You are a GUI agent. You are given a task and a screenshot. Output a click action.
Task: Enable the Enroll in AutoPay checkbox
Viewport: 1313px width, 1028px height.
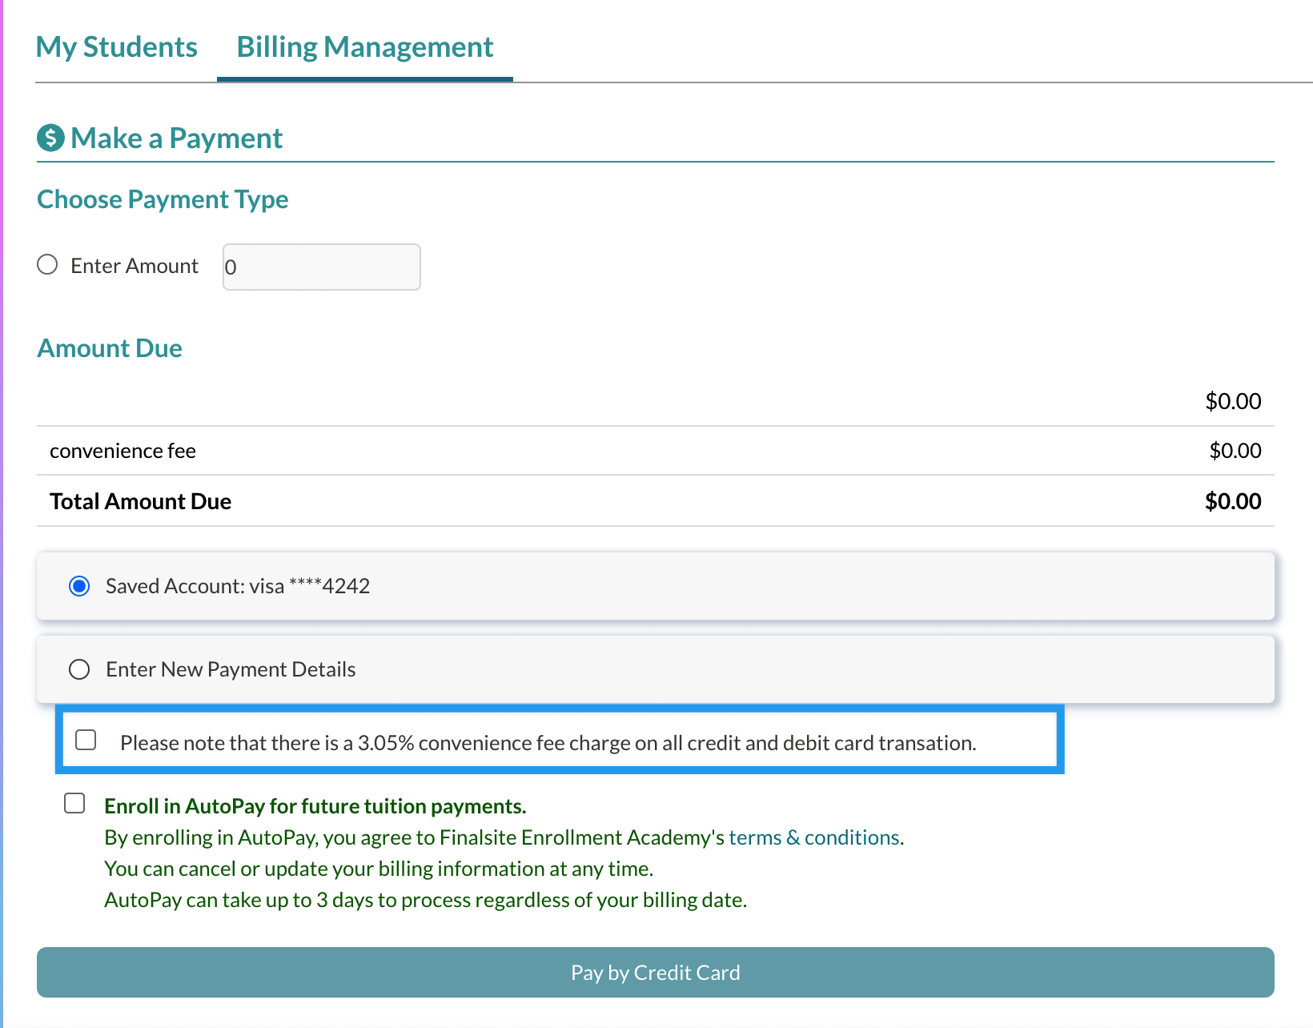pos(74,803)
